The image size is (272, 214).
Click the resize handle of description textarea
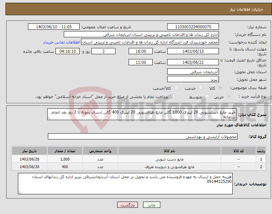[49, 118]
